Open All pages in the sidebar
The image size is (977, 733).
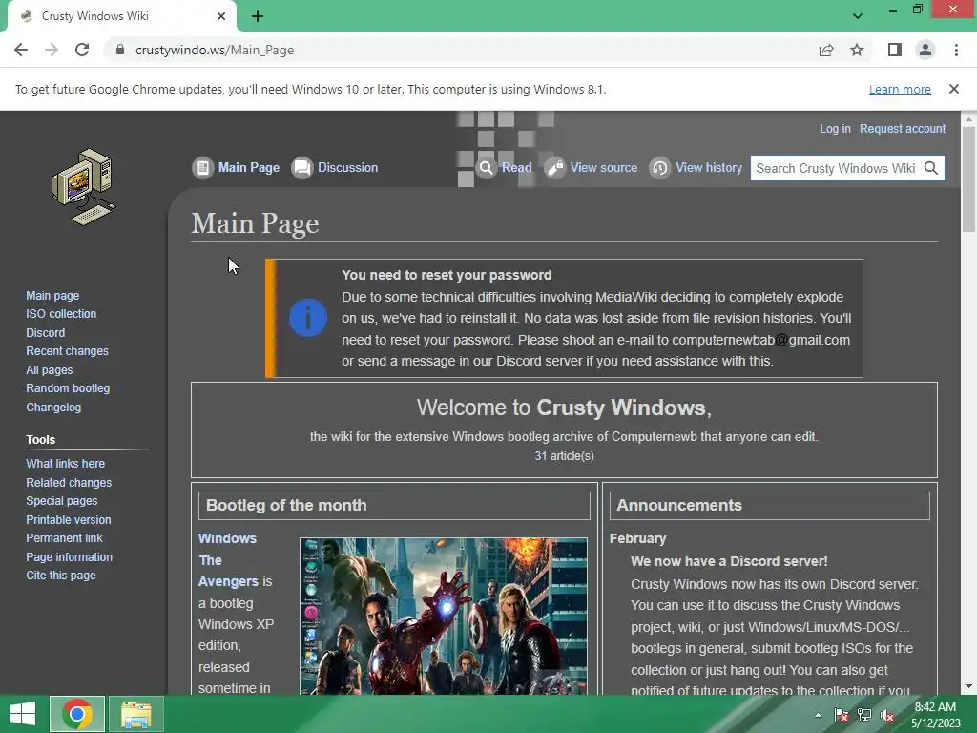click(x=50, y=370)
